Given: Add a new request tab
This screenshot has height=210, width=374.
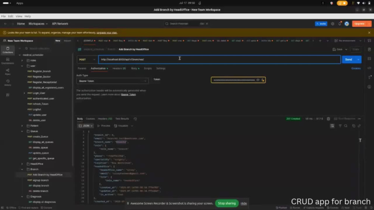Looking at the screenshot, I should click(x=320, y=41).
